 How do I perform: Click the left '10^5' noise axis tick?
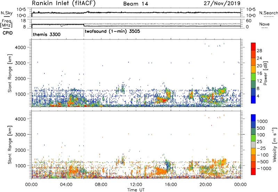(21, 10)
